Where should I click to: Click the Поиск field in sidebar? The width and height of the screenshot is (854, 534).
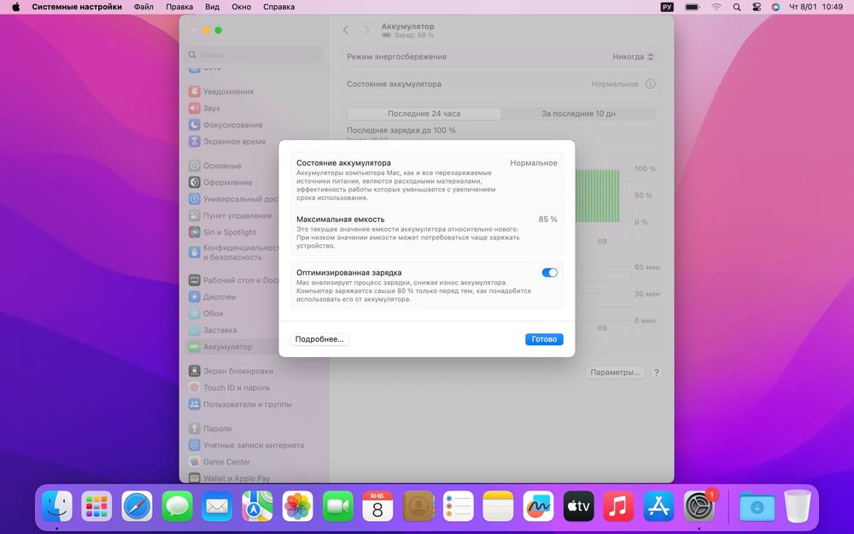254,55
